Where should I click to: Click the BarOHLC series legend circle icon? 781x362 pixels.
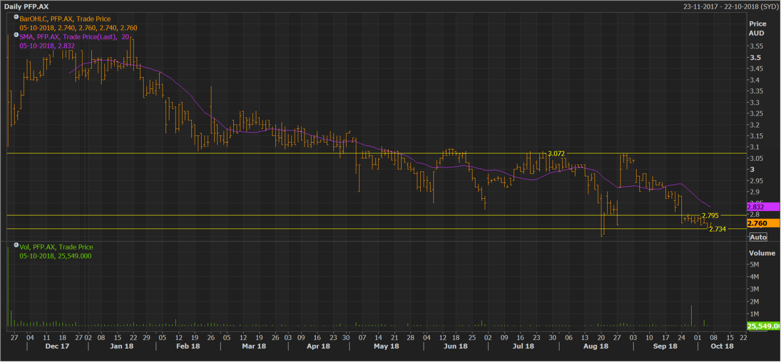(16, 17)
